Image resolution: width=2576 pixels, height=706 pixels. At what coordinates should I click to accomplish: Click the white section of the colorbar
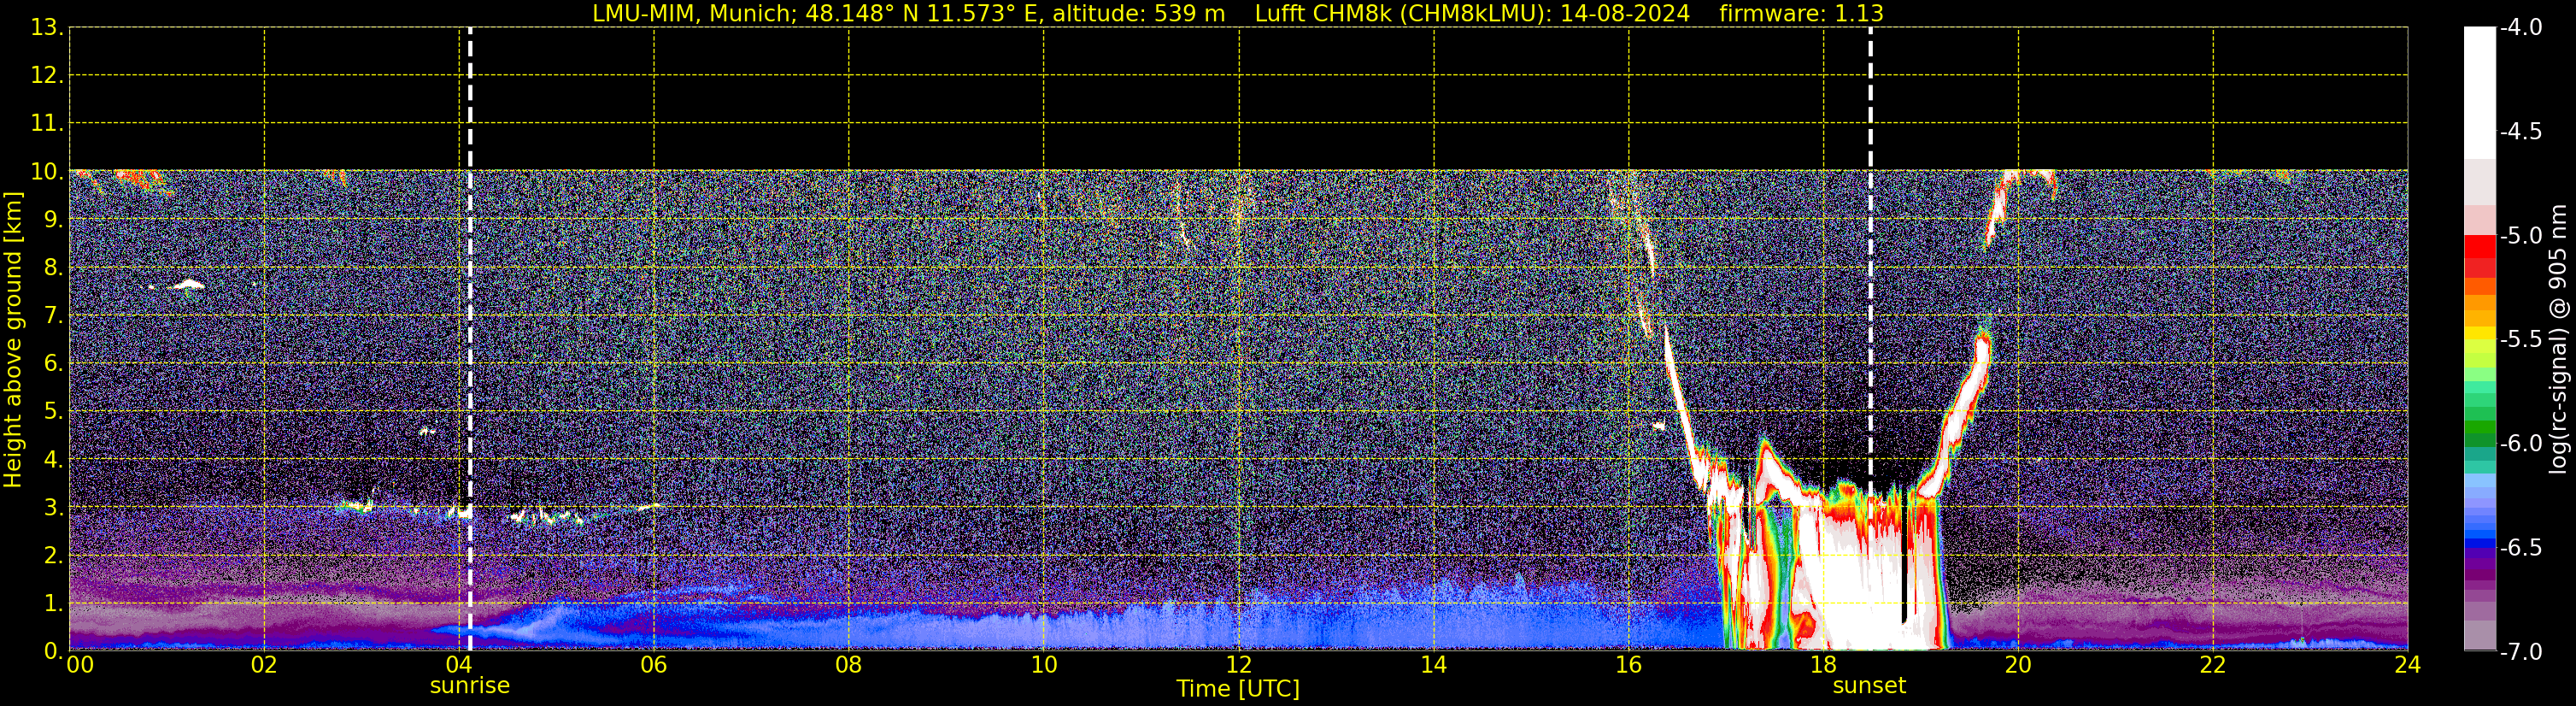2480,93
